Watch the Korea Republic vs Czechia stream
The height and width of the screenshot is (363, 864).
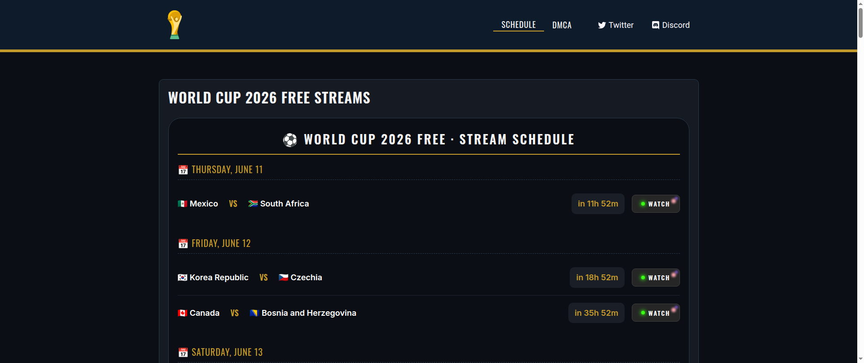coord(656,278)
